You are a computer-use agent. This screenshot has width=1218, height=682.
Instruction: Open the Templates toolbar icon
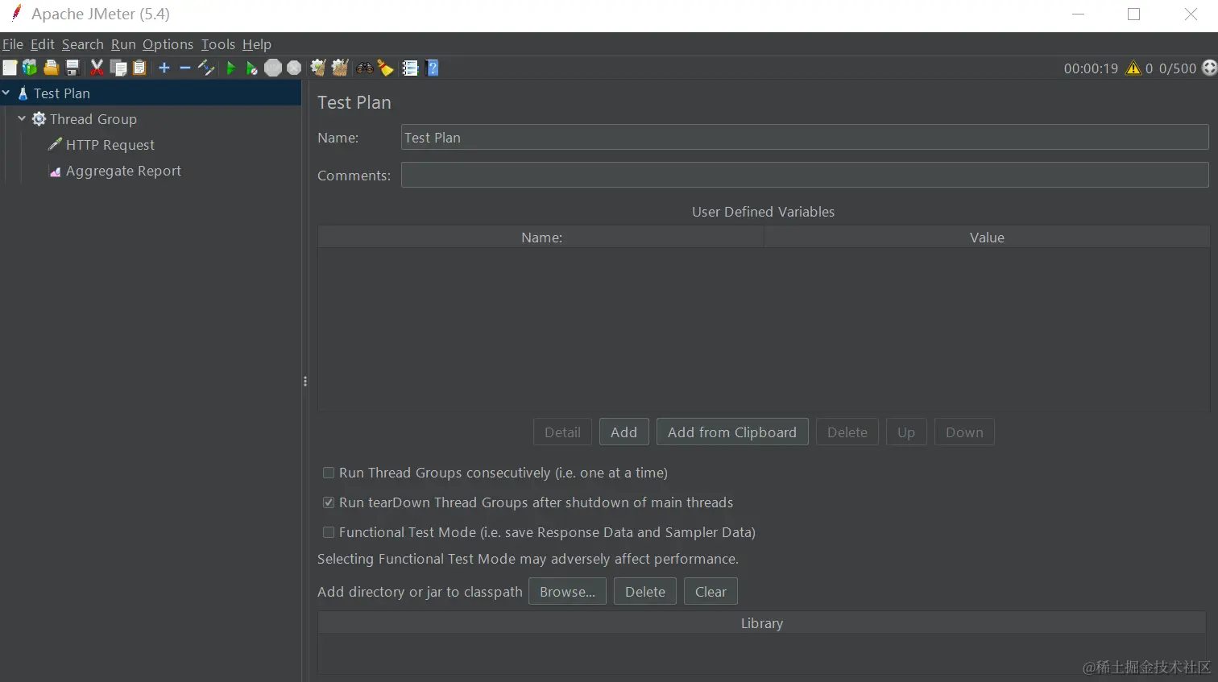(x=30, y=68)
